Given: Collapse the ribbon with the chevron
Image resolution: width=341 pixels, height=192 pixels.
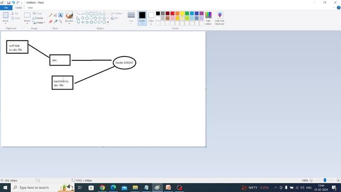Looking at the screenshot, I should [x=334, y=7].
